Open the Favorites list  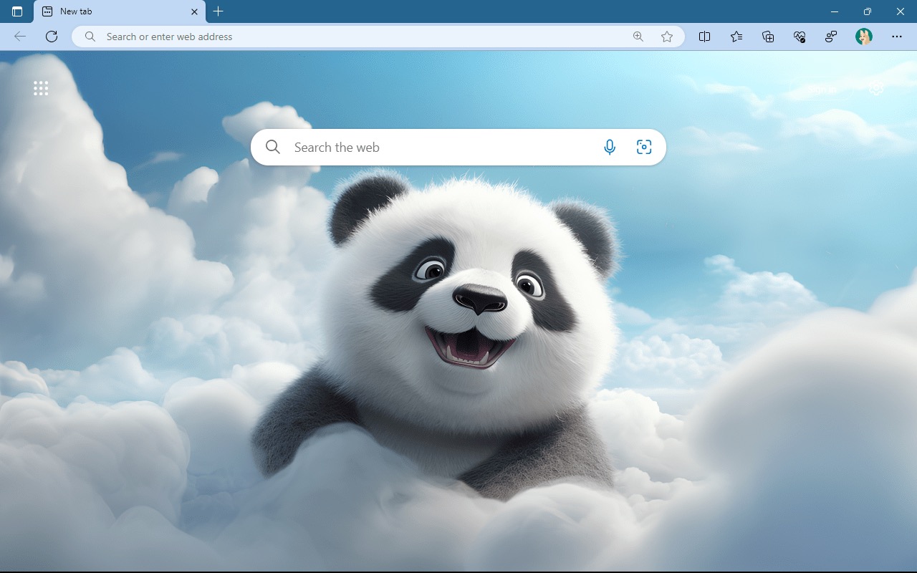click(x=736, y=37)
